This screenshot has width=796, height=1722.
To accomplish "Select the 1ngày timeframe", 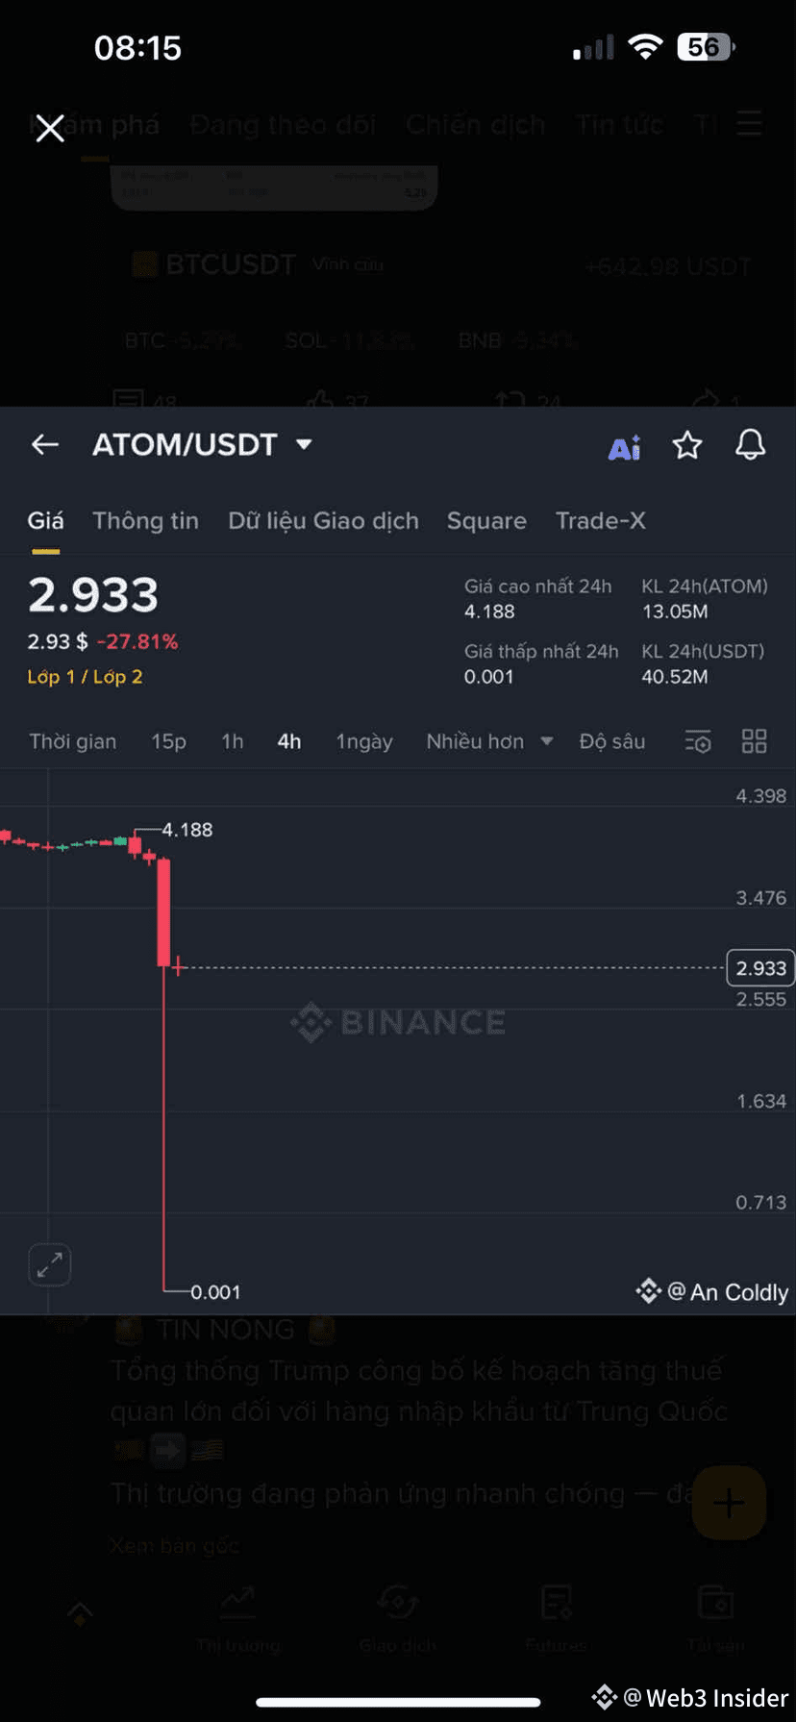I will pyautogui.click(x=364, y=741).
